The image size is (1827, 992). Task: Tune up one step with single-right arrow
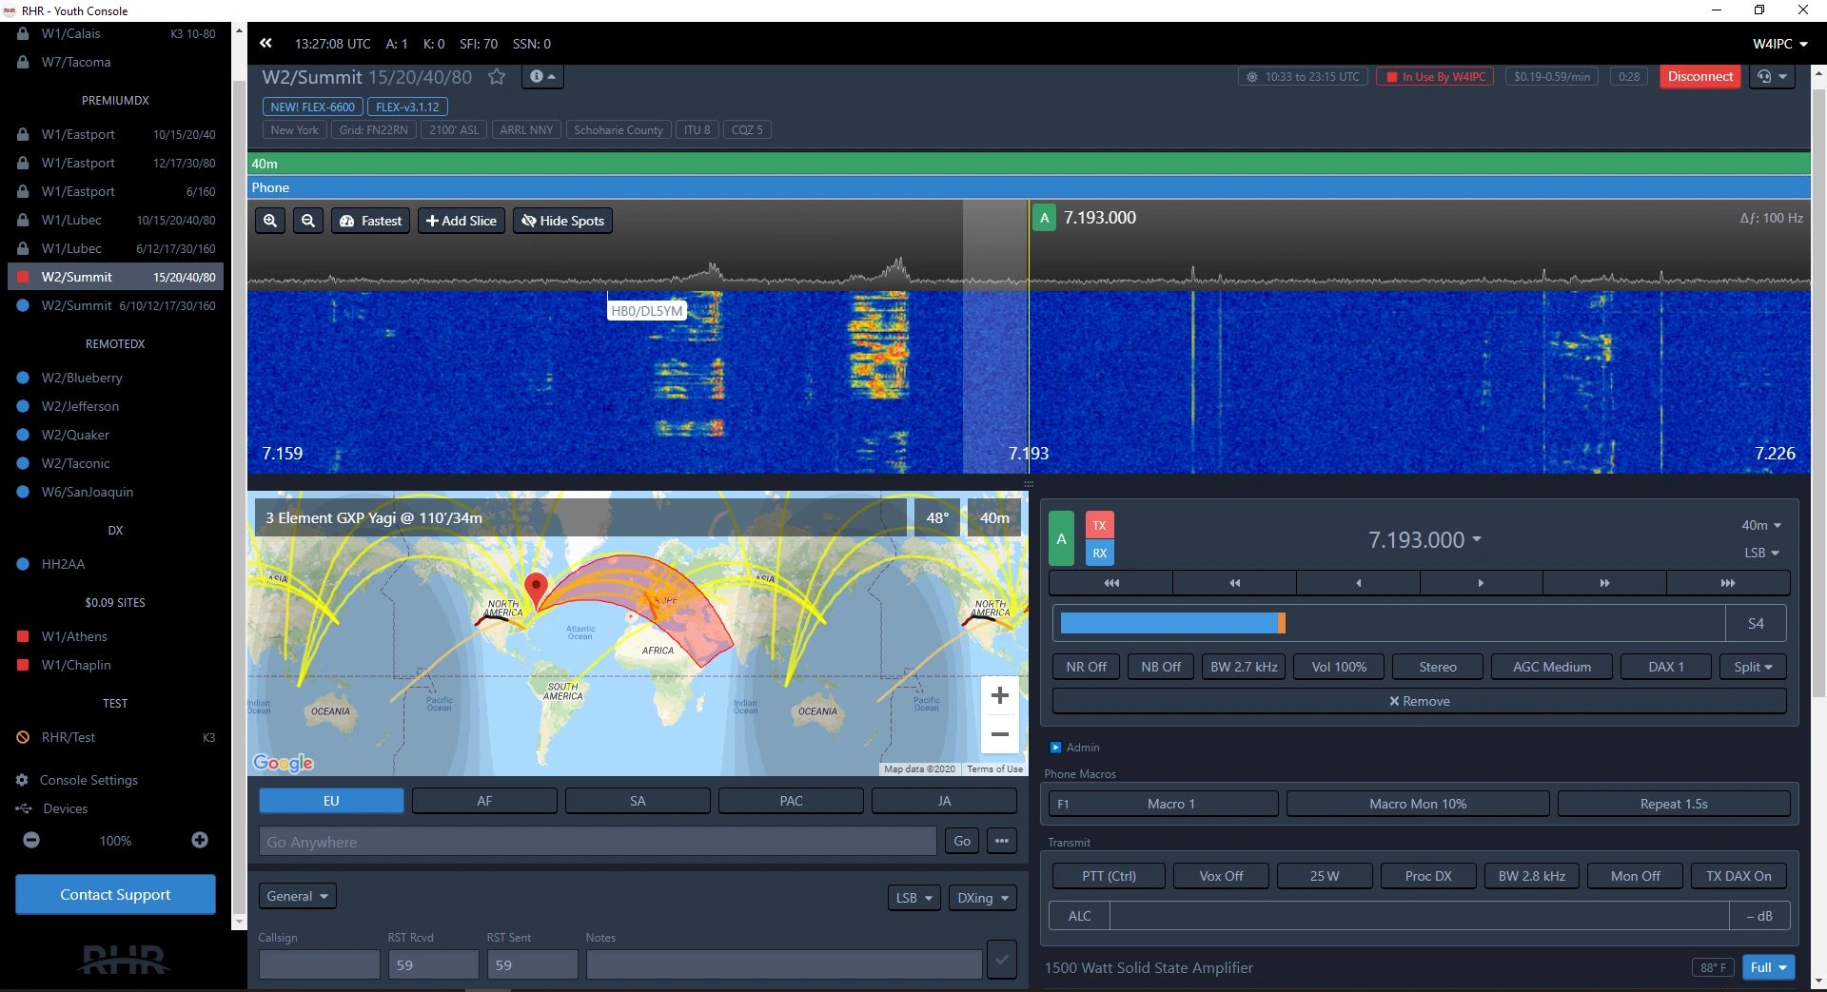1481,583
